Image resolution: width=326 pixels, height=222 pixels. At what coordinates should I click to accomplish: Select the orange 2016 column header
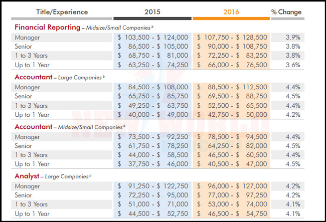point(231,12)
